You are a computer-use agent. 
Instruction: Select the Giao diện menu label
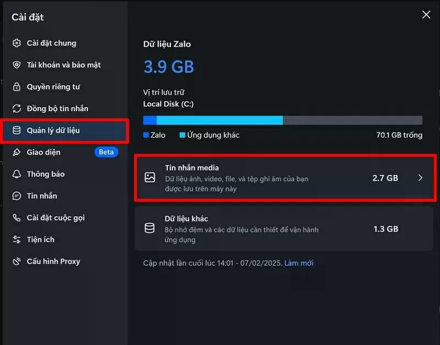coord(43,152)
